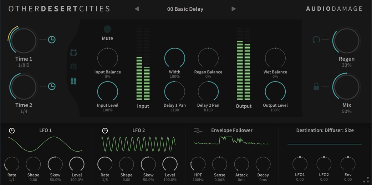Click the Time 2 value 1/4
372x185 pixels.
[24, 111]
